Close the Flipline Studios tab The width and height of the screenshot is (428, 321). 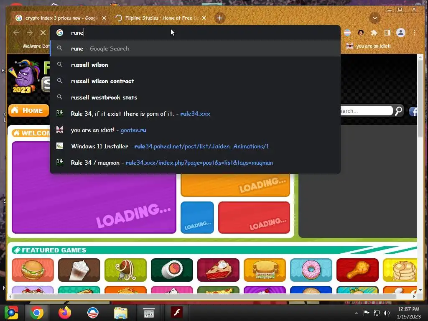[204, 18]
